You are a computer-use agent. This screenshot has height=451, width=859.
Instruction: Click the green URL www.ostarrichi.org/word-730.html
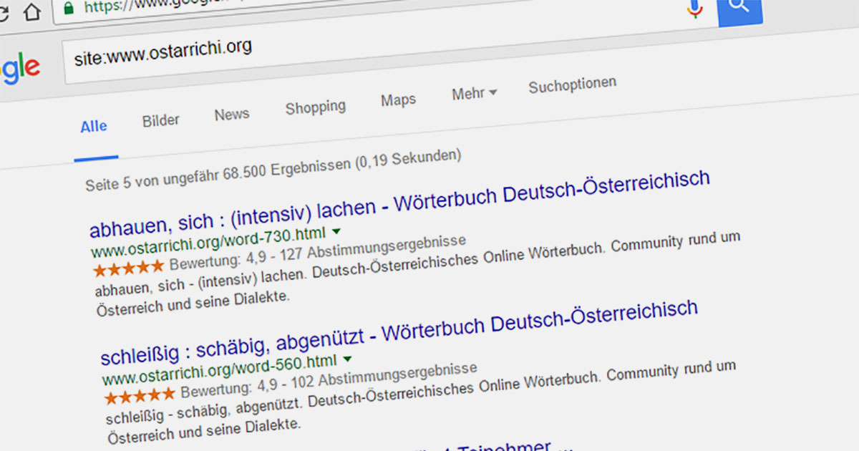[x=209, y=243]
